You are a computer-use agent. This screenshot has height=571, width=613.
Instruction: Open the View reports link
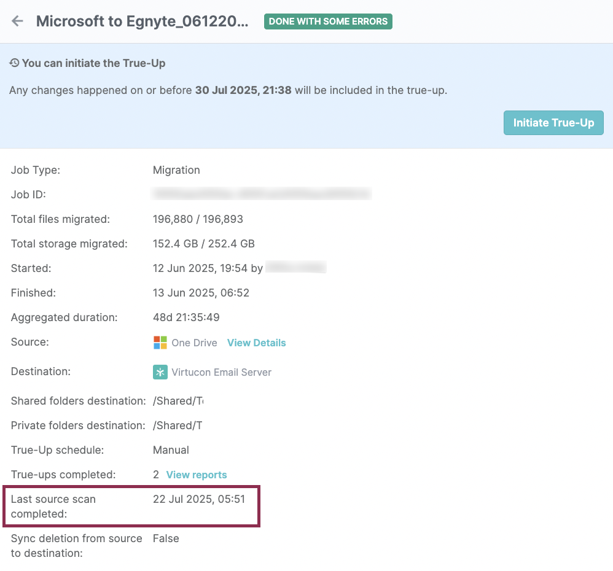tap(197, 475)
